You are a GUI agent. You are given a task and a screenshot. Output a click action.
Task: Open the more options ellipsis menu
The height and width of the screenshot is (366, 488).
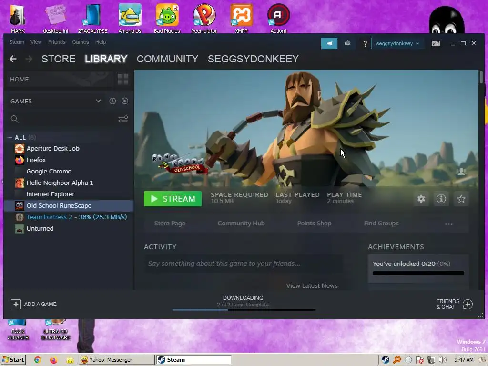pyautogui.click(x=448, y=224)
